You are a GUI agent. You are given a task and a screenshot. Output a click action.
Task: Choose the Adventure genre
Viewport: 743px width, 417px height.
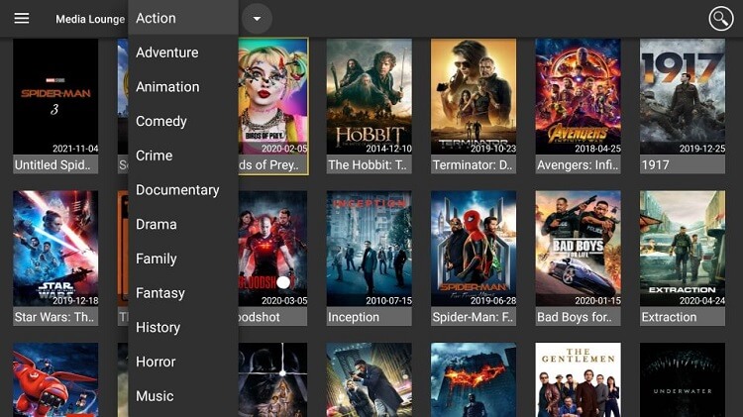[x=183, y=52]
